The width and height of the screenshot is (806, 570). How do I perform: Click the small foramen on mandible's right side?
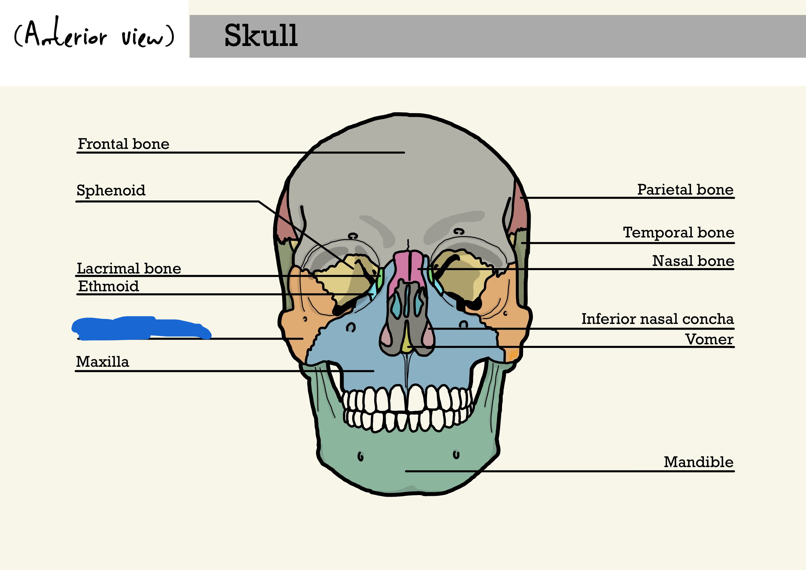point(456,455)
